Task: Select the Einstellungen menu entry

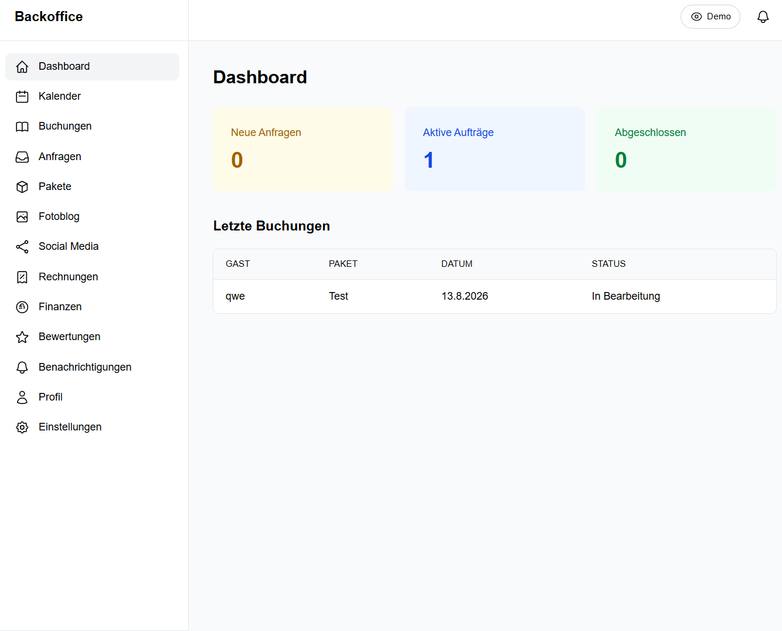Action: pyautogui.click(x=92, y=428)
